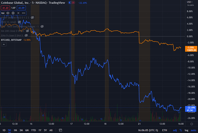Toggle the adj adjusted-data option
Viewport: 198px width, 133px height.
pyautogui.click(x=175, y=130)
